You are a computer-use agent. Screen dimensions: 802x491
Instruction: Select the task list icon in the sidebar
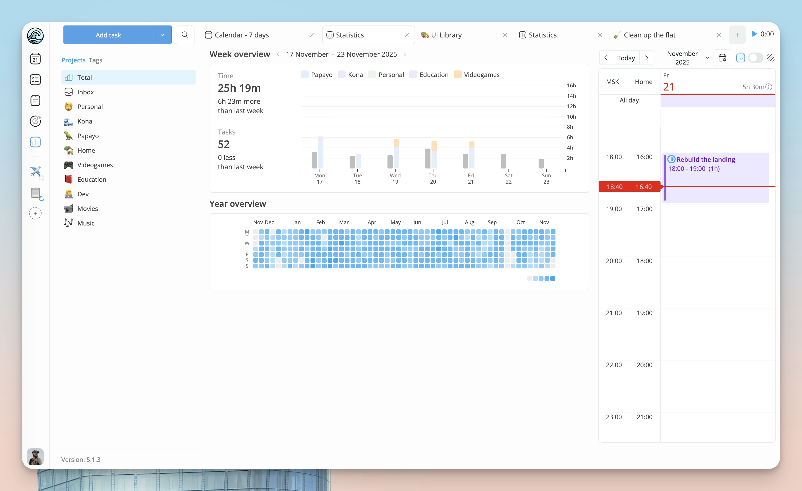coord(35,79)
